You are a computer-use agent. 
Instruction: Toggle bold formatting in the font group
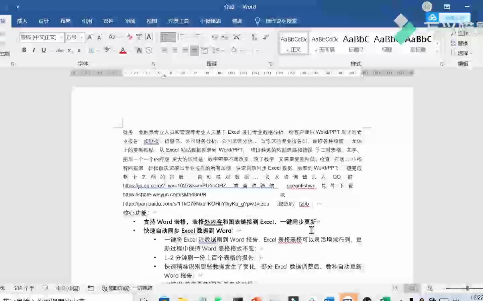coord(24,51)
